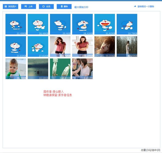
Task: Click the arrow icon beside 撤销最后一次删除
Action: (135, 6)
